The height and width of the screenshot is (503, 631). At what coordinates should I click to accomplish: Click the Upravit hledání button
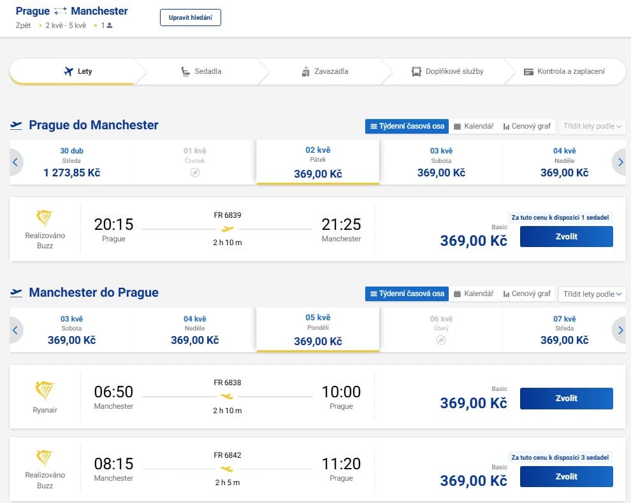(x=190, y=17)
